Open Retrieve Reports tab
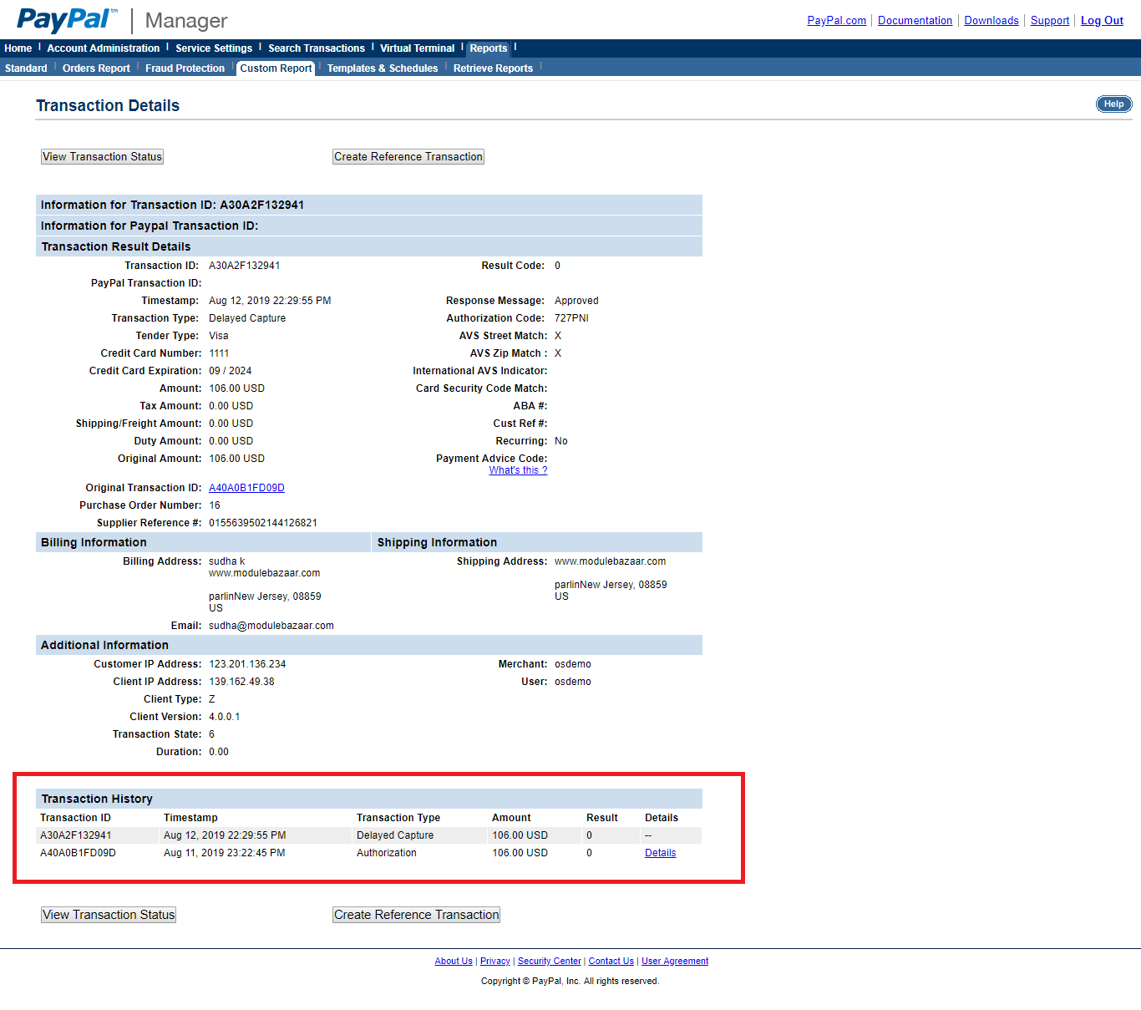This screenshot has height=1010, width=1141. [x=493, y=69]
